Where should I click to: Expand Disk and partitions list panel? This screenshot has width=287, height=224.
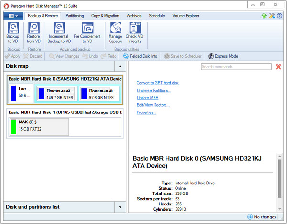pyautogui.click(x=120, y=207)
